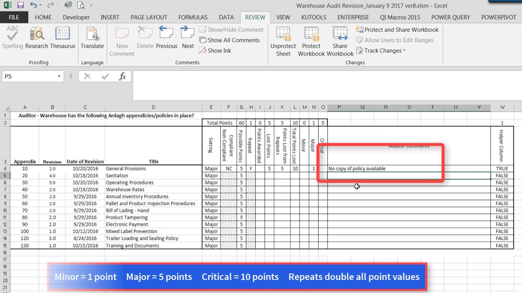Click Share Workbook
The height and width of the screenshot is (293, 522).
coord(340,42)
